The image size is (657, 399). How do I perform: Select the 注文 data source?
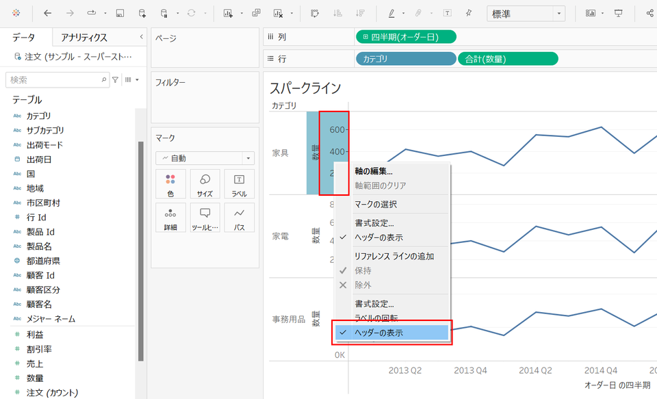73,57
